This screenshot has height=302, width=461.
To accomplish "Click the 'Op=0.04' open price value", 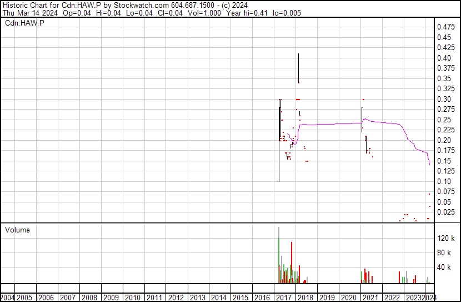I will pyautogui.click(x=77, y=13).
